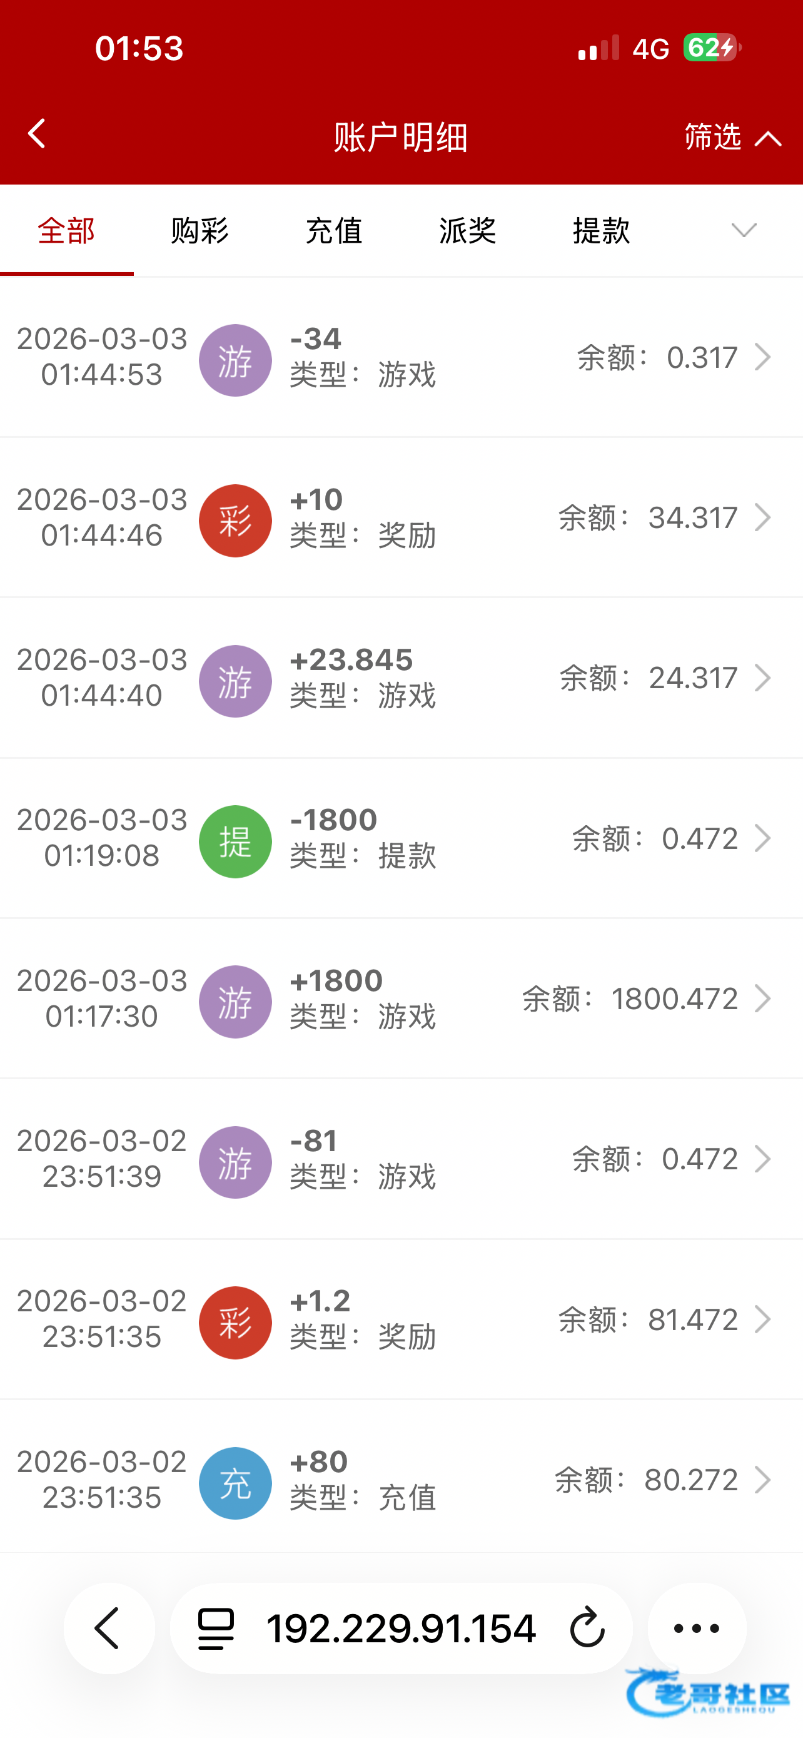Switch to the 充值 tab

[334, 231]
